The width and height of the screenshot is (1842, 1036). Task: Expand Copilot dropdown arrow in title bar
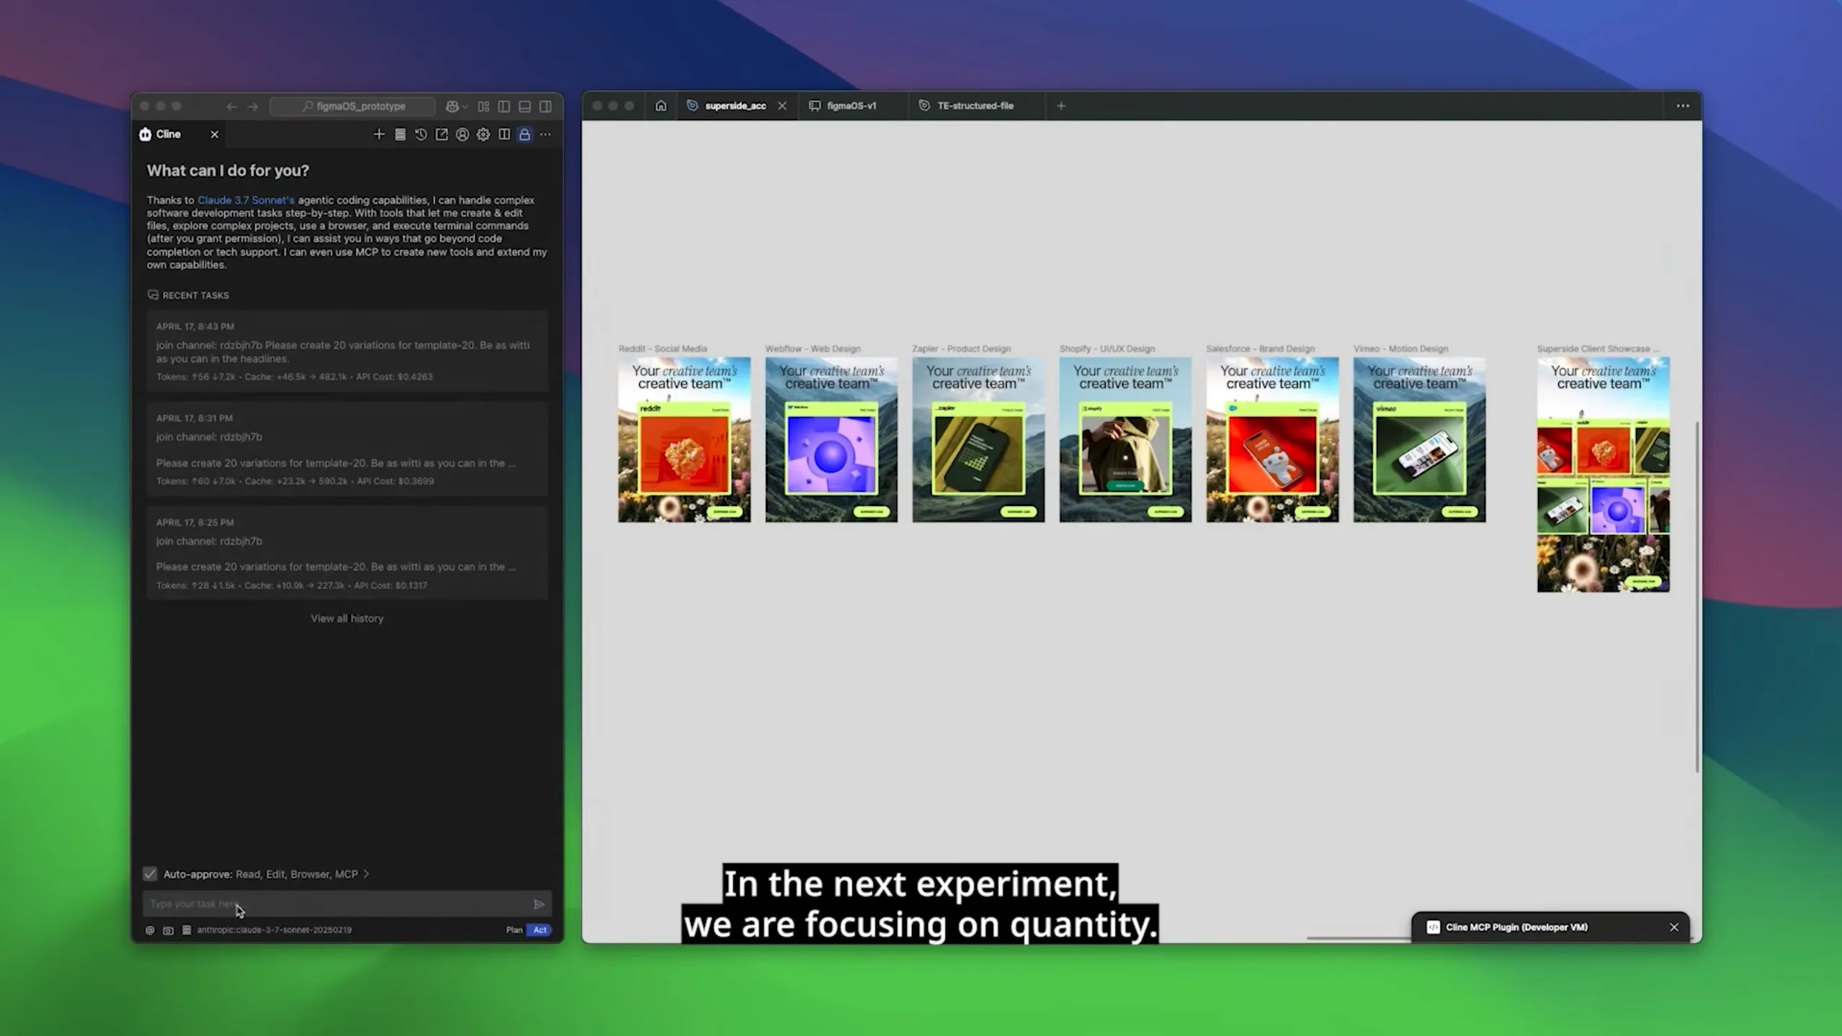click(465, 107)
